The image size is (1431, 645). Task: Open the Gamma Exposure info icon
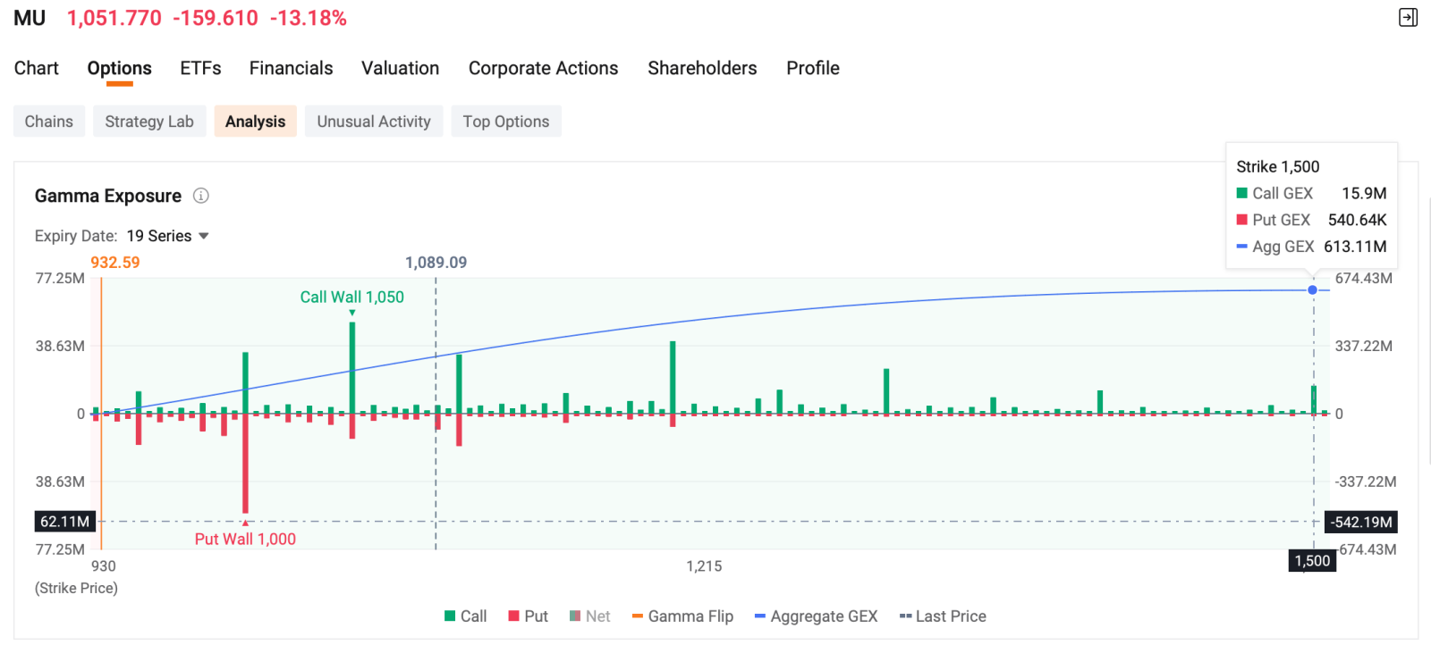[201, 196]
